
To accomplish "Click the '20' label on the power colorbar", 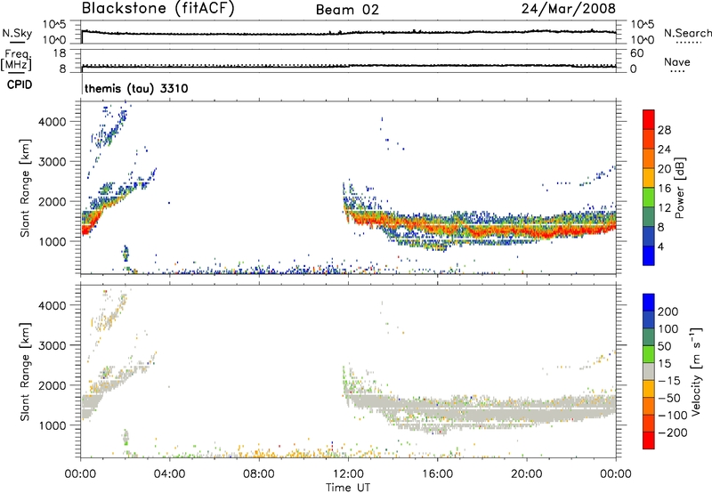I will (664, 169).
